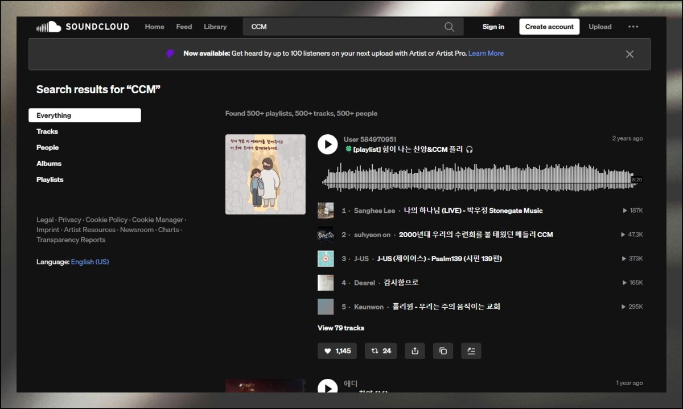683x409 pixels.
Task: Play 감사함으로 track
Action: [401, 283]
